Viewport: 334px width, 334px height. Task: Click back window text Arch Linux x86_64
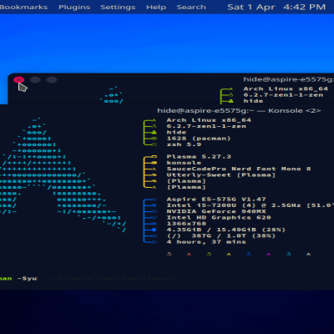pos(286,89)
